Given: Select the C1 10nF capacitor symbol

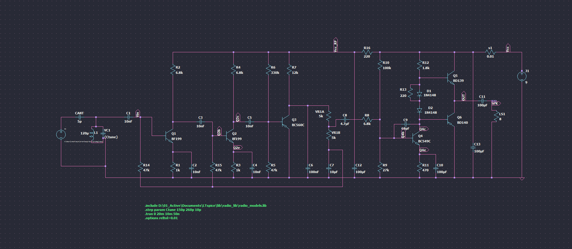Looking at the screenshot, I should [128, 117].
